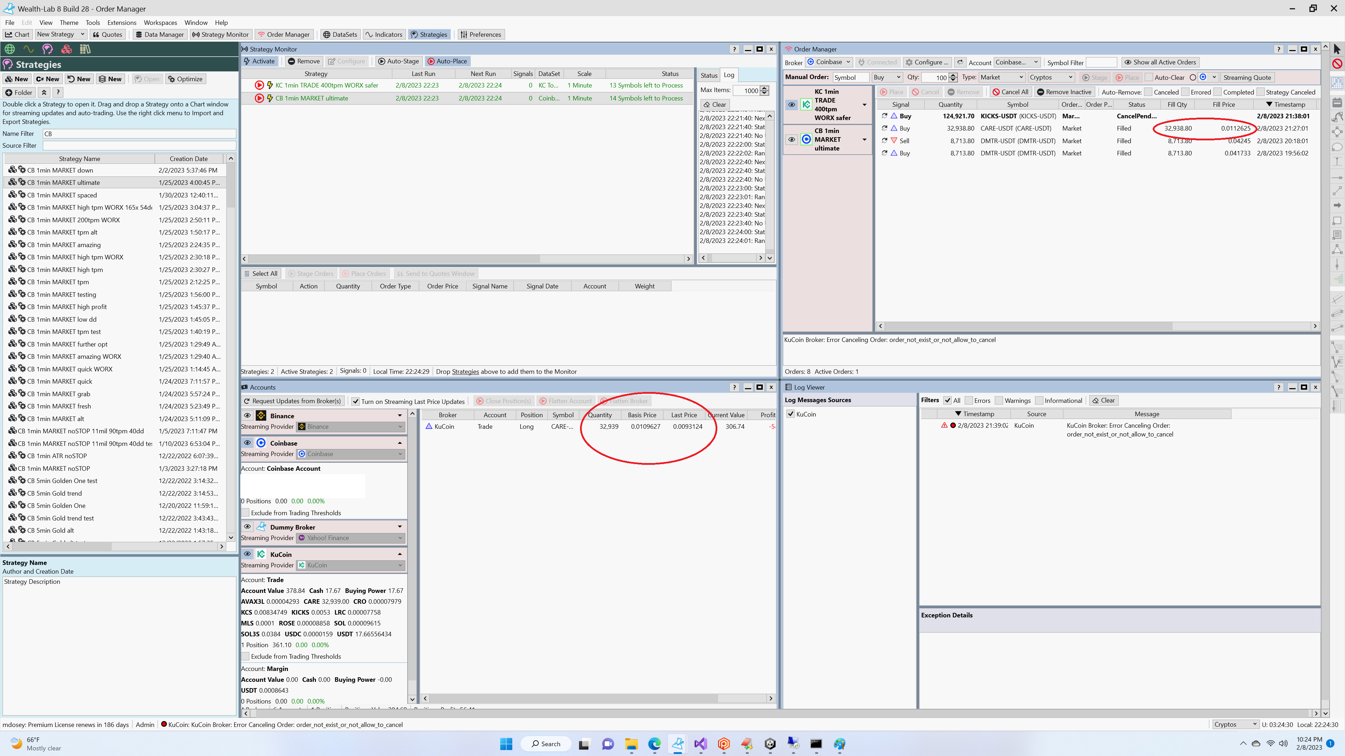Switch to the Status tab

[709, 75]
